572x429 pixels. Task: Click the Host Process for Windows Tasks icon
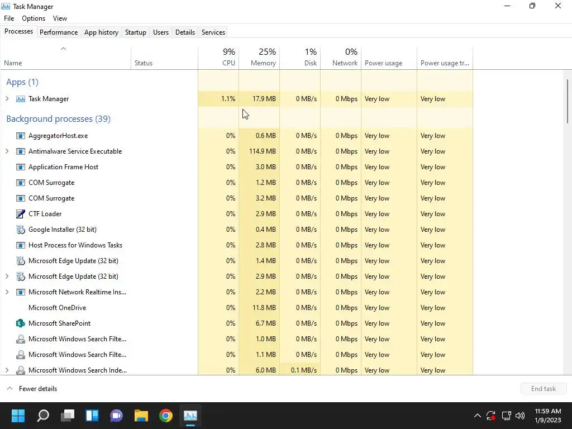coord(21,245)
